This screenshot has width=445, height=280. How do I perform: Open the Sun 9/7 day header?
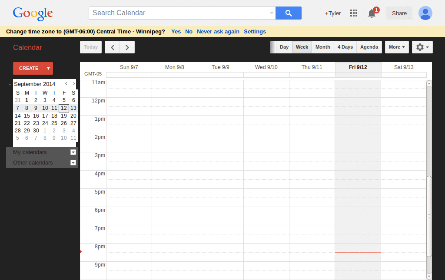[x=129, y=67]
